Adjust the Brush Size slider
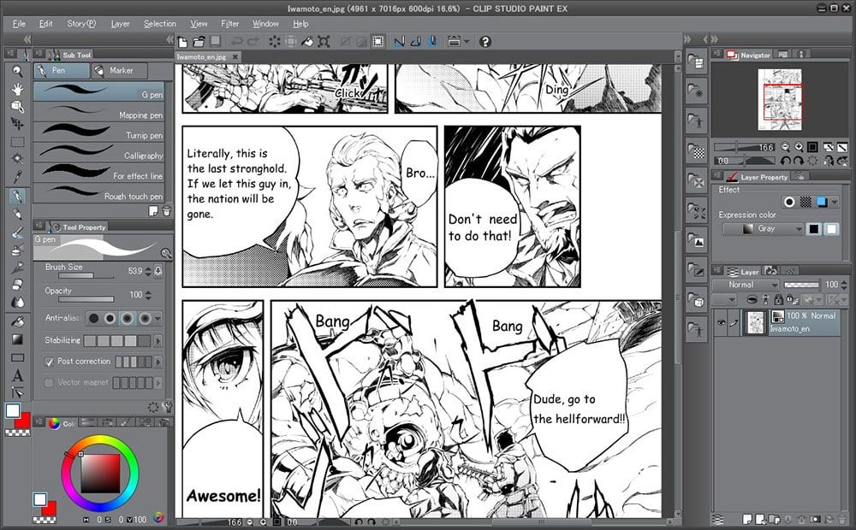 point(86,276)
